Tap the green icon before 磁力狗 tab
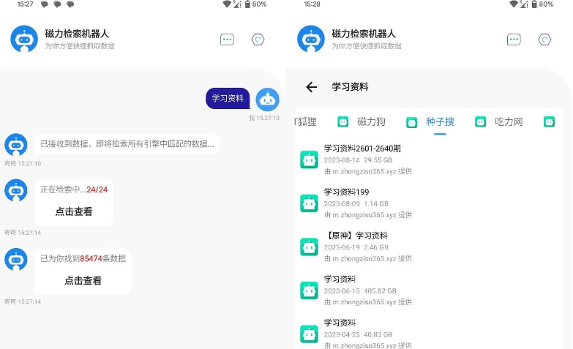Image resolution: width=573 pixels, height=349 pixels. coord(342,121)
